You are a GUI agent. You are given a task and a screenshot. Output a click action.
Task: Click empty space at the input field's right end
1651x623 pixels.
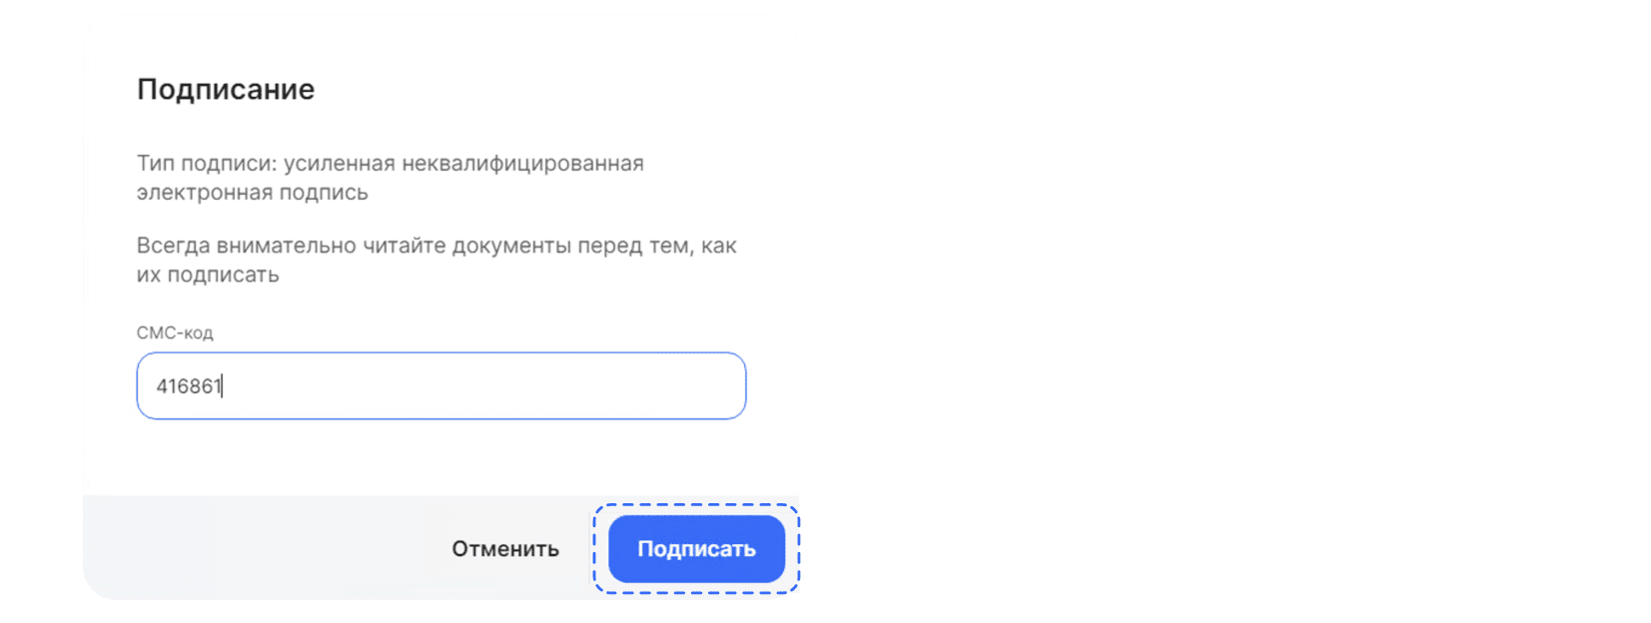point(699,386)
